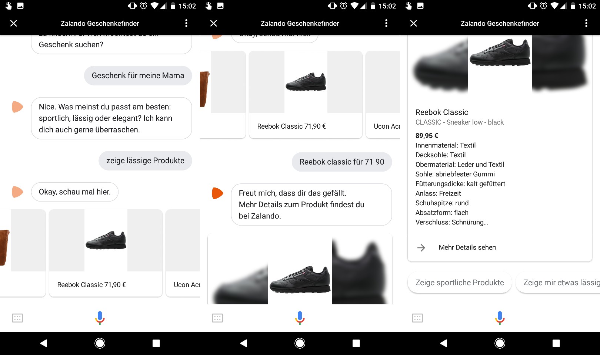Open keyboard input on middle screen
This screenshot has height=355, width=600.
tap(217, 318)
